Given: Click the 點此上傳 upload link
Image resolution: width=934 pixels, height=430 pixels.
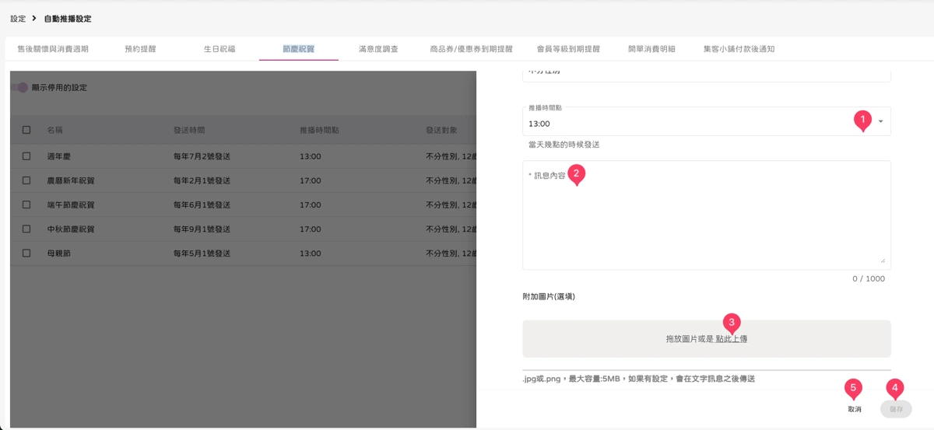Looking at the screenshot, I should pos(732,339).
